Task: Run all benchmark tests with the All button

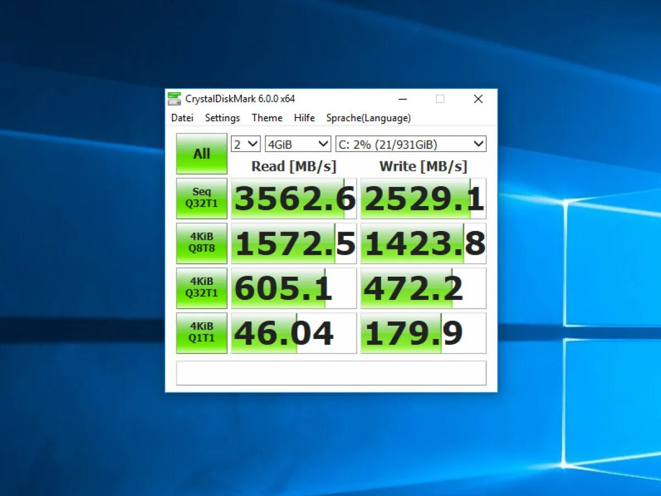Action: point(201,153)
